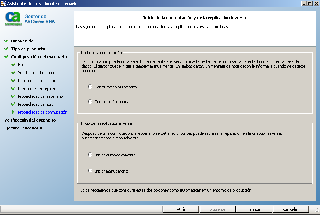Cancel the scenario creation wizard
This screenshot has height=215, width=320.
click(x=290, y=209)
